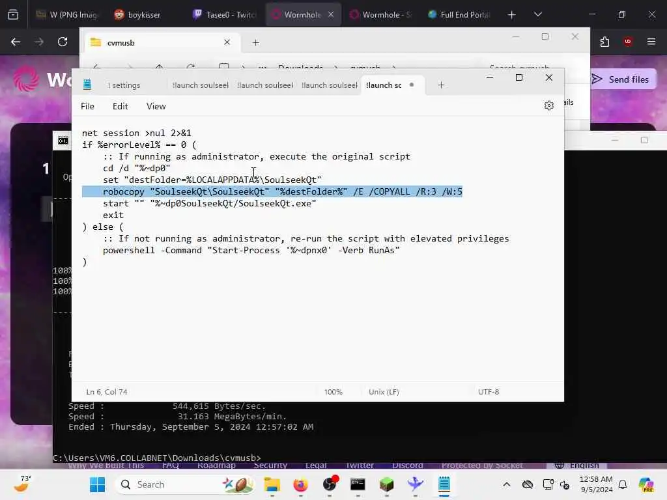Click the command prompt input line
The height and width of the screenshot is (500, 667).
click(156, 458)
